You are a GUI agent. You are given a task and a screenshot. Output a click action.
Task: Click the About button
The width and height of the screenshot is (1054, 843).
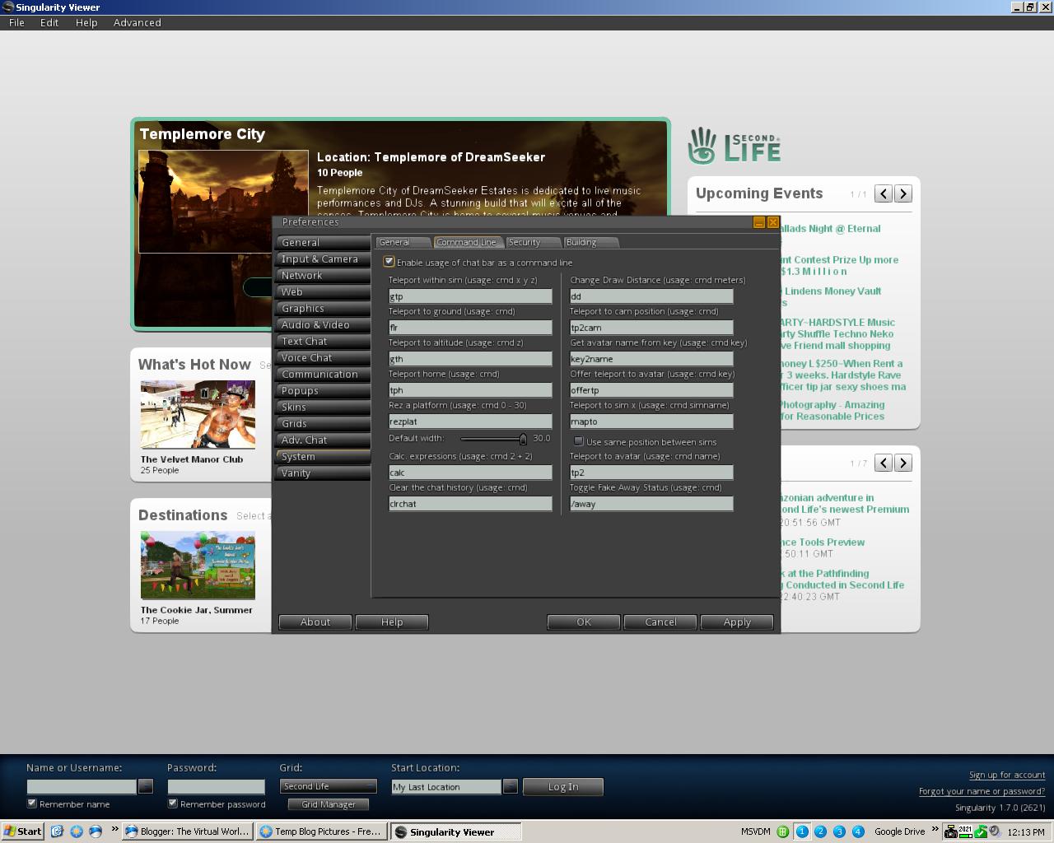(x=315, y=622)
